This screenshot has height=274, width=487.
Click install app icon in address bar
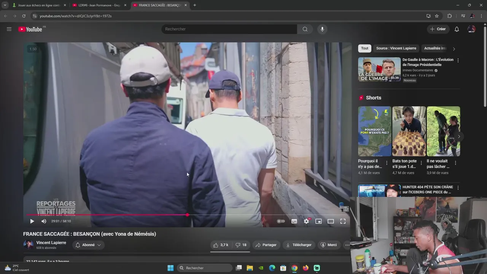[x=428, y=16]
